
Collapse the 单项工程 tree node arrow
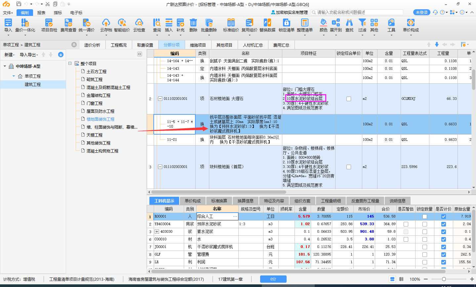tap(14, 76)
